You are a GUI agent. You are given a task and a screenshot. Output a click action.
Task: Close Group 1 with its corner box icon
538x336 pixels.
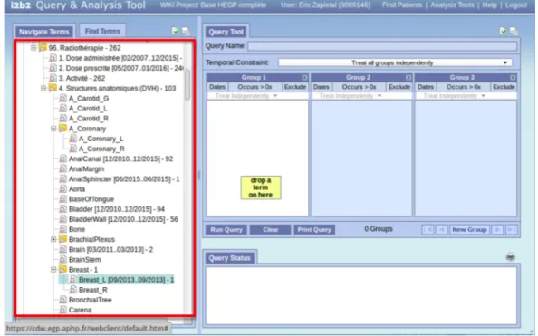tap(304, 78)
